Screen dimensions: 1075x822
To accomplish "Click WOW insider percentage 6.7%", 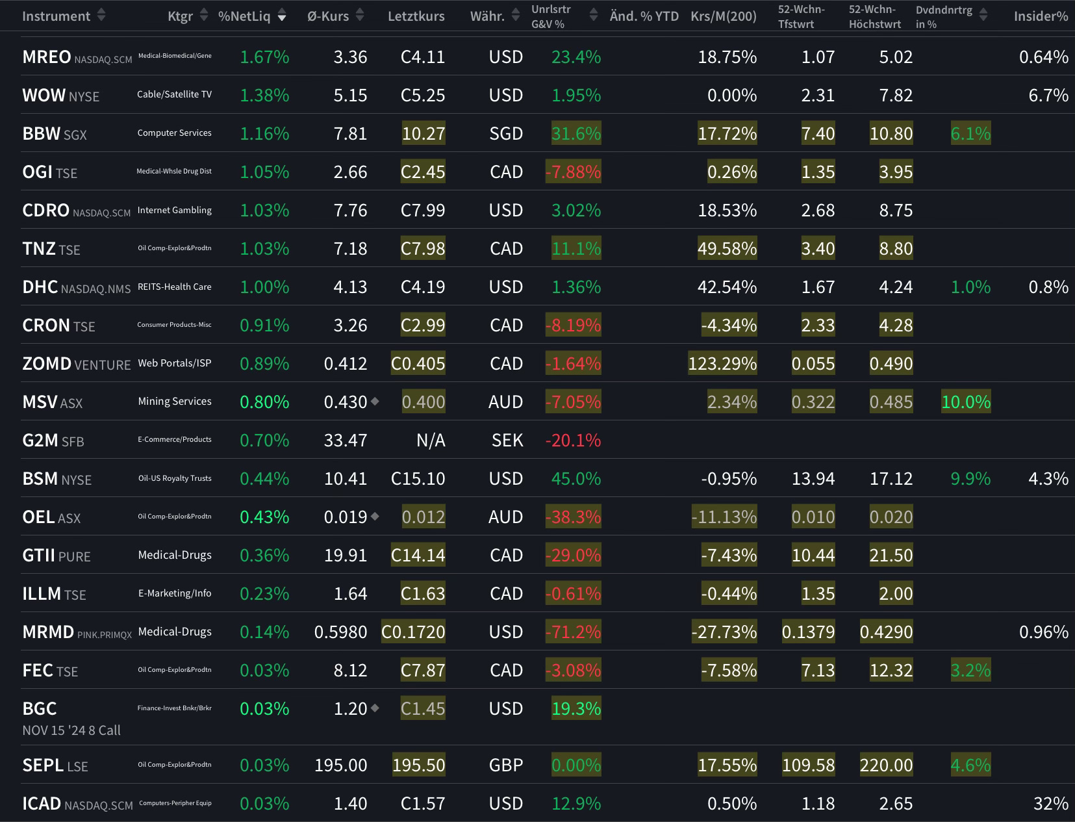I will click(1048, 96).
